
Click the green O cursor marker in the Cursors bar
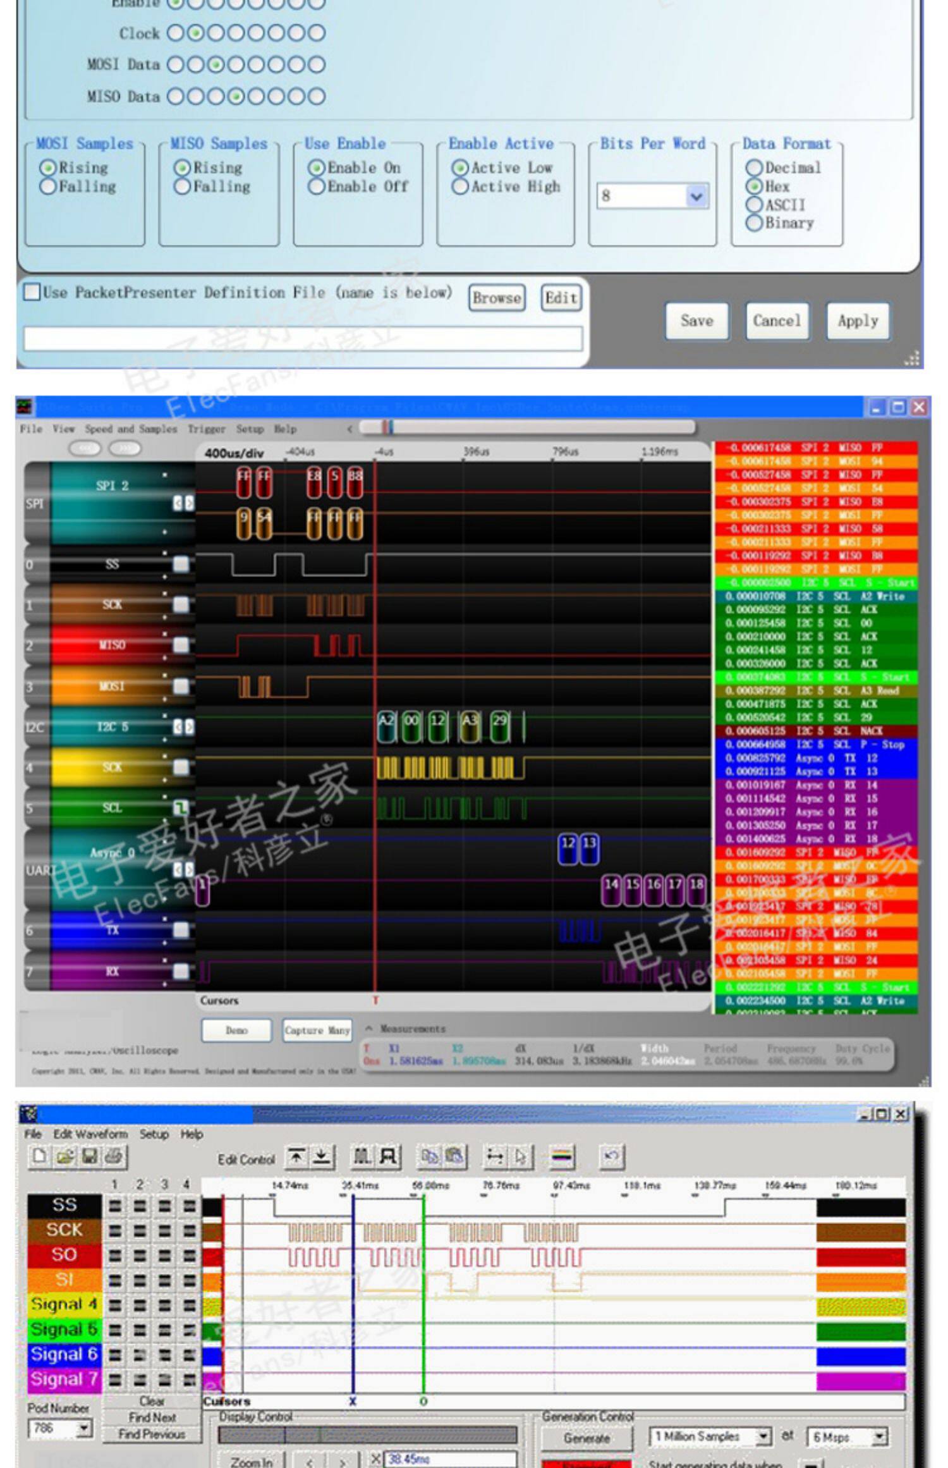423,1402
